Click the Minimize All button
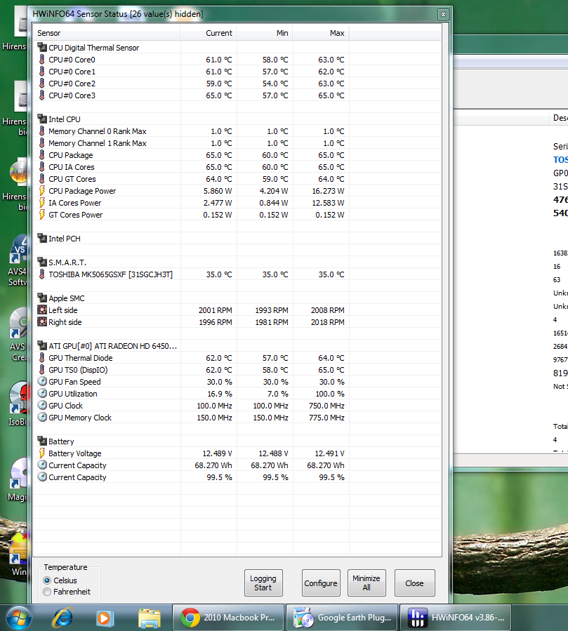Viewport: 568px width, 631px height. pos(366,583)
